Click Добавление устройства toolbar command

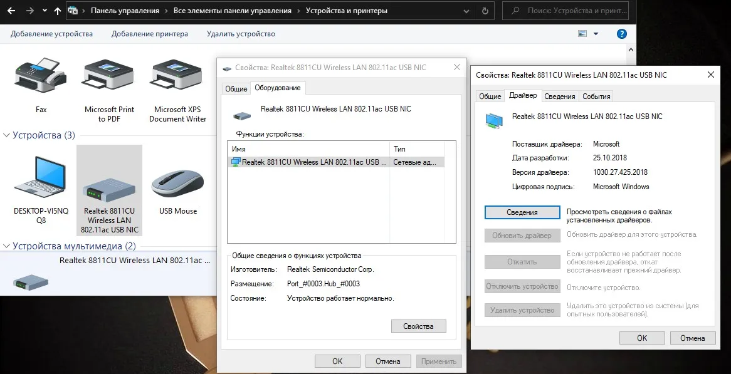[x=51, y=34]
